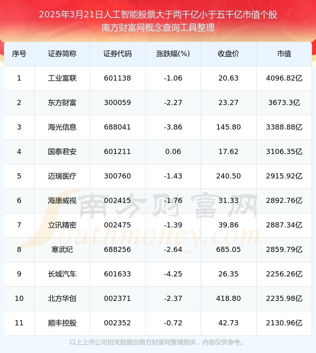Click change percentage -4.25
Viewport: 316px width, 353px height.
pos(173,274)
